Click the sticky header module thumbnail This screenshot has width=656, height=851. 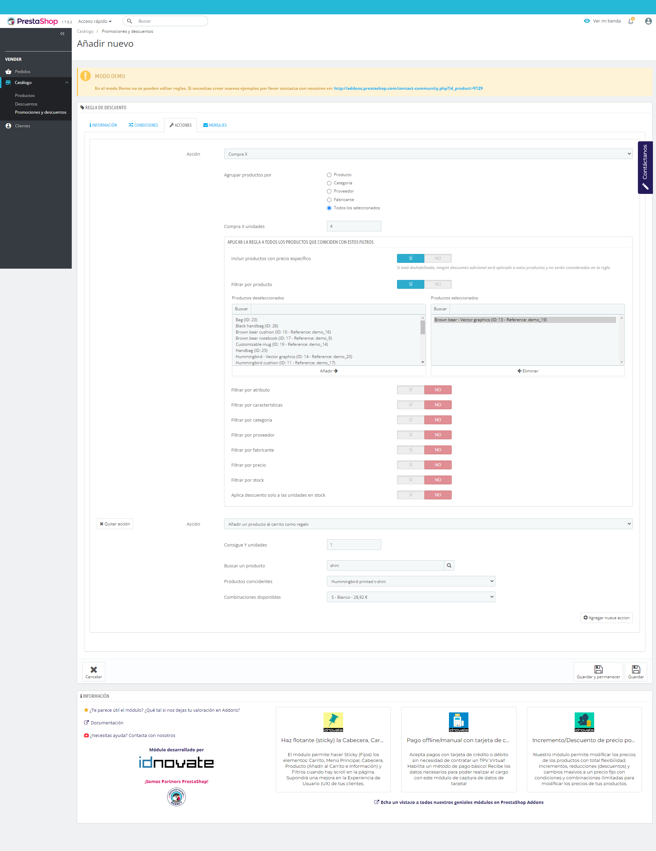click(x=333, y=722)
